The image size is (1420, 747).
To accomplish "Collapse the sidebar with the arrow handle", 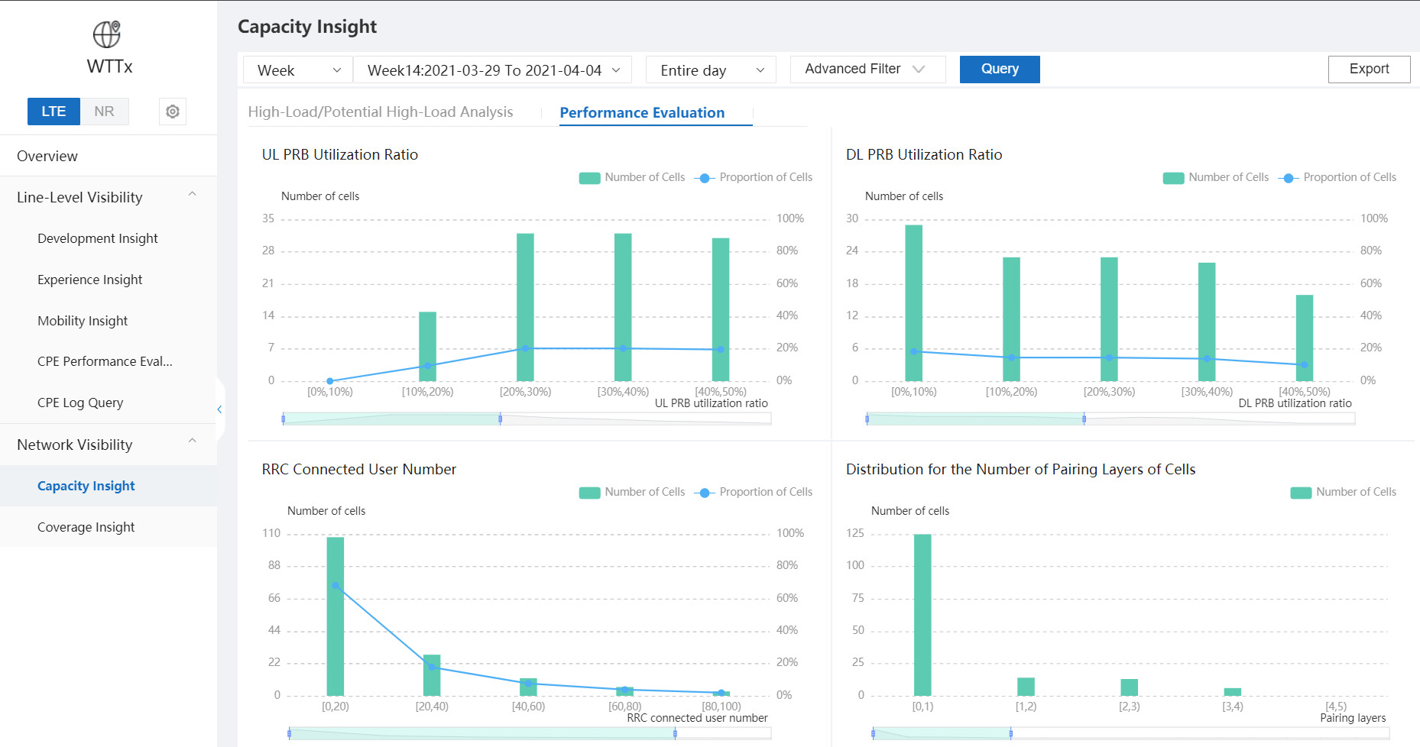I will pyautogui.click(x=220, y=409).
